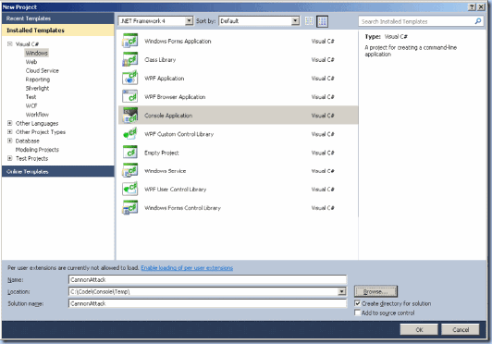Expand the Database node

click(x=10, y=141)
